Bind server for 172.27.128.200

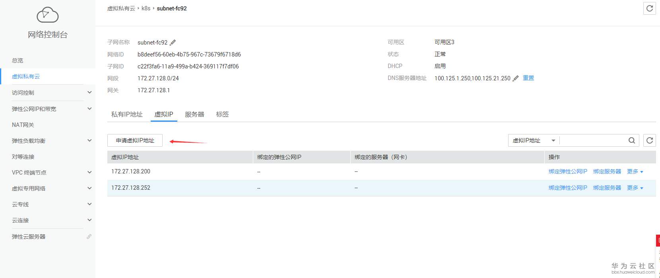(x=607, y=171)
